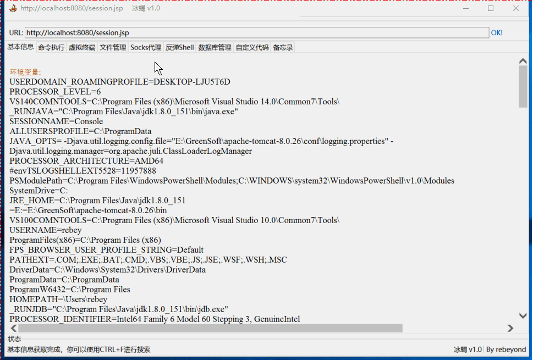Image resolution: width=533 pixels, height=361 pixels.
Task: Click the ProgramW6432 line
Action: click(x=70, y=290)
